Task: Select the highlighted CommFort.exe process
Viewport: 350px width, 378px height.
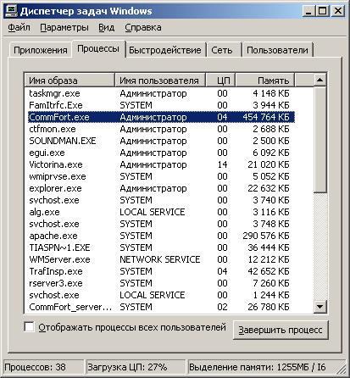Action: 161,117
